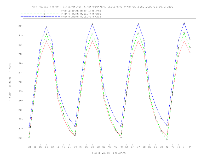Click y-axis tick label 23
Image resolution: width=207 pixels, height=160 pixels.
coord(20,110)
